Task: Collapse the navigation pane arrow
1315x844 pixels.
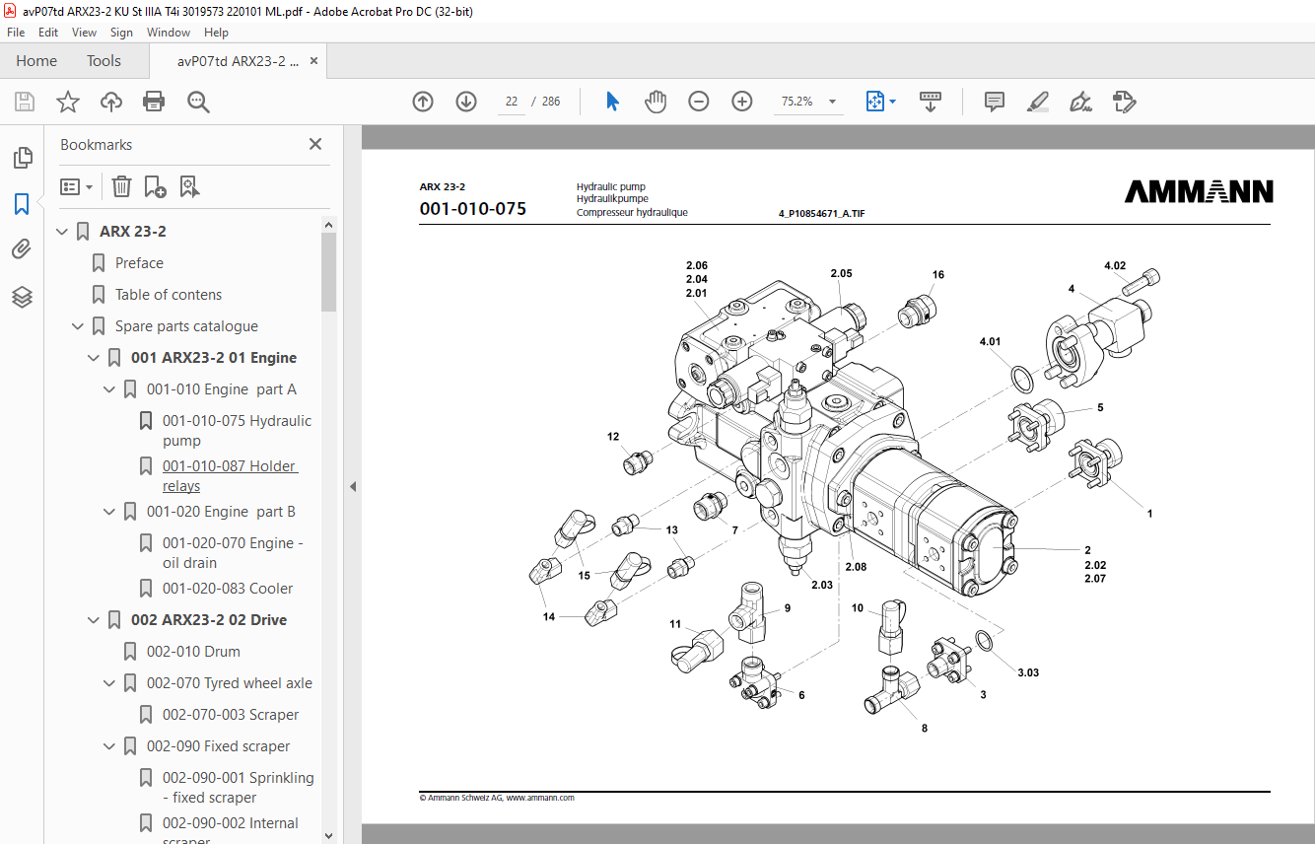Action: (x=352, y=486)
